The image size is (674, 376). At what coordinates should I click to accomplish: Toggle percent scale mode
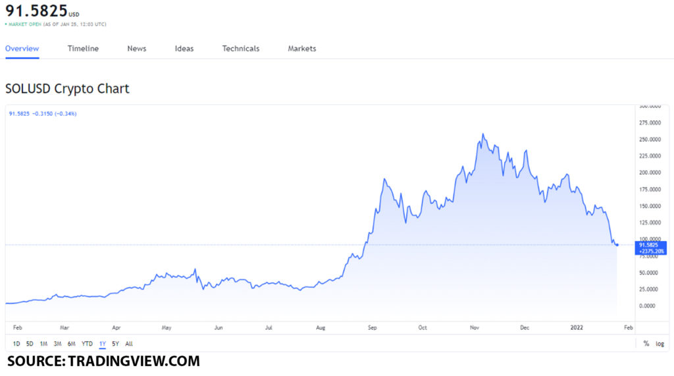[x=646, y=343]
